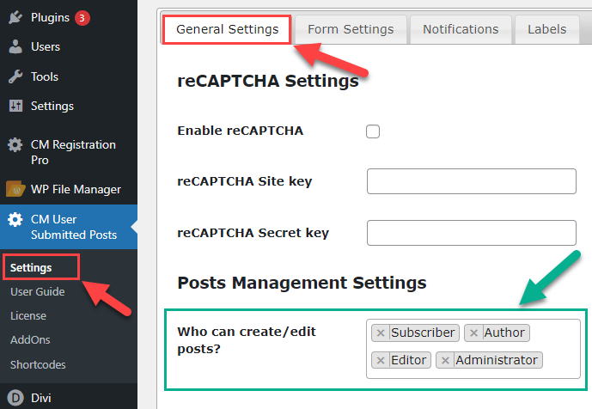
Task: Open the role selector for who can create/edit posts
Action: [473, 349]
